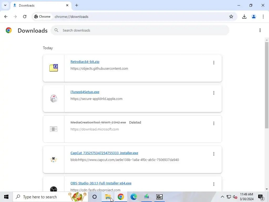
Task: Open the RetroBar.64-bit.zip link
Action: [x=85, y=62]
